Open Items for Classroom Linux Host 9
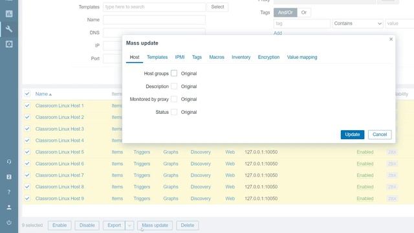Image resolution: width=414 pixels, height=233 pixels. (117, 199)
